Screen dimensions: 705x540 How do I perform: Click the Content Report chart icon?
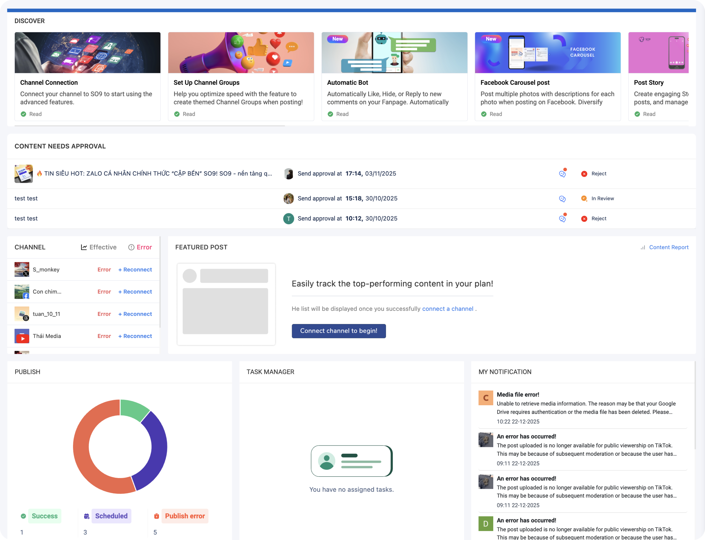point(643,247)
